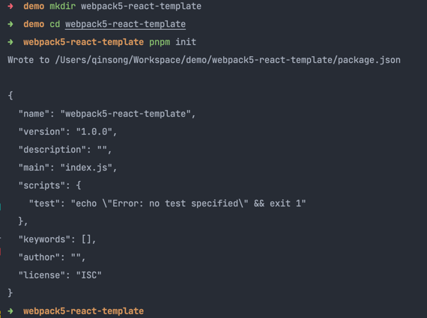Click the "scripts" opening brace line

(50, 186)
